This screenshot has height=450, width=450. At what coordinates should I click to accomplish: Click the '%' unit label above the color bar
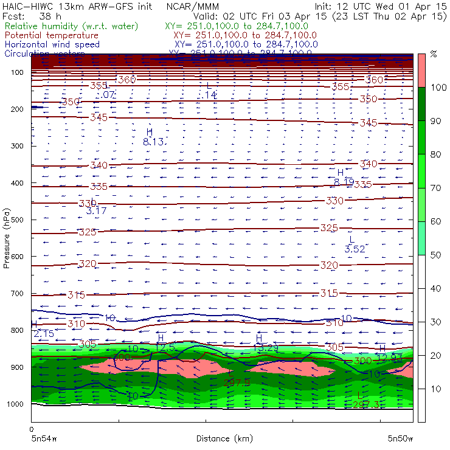(x=434, y=54)
